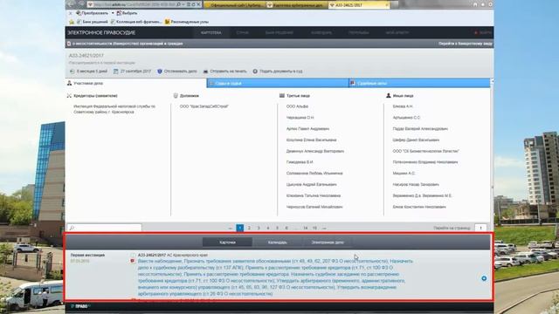Click the bankruptcy category icon in the grey bar
The height and width of the screenshot is (314, 559).
pos(69,44)
